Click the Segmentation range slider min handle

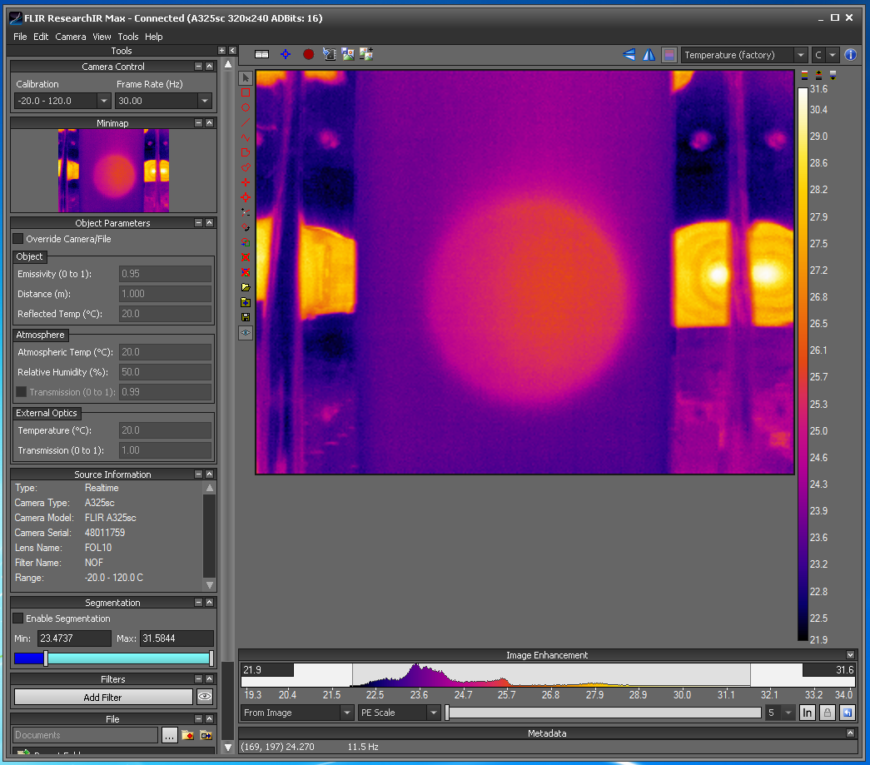pos(46,658)
